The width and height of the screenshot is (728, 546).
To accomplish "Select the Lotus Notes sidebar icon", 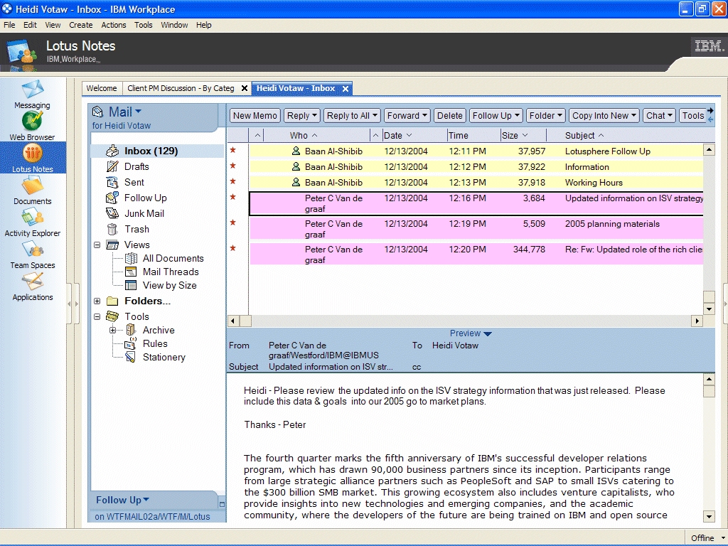I will point(33,154).
